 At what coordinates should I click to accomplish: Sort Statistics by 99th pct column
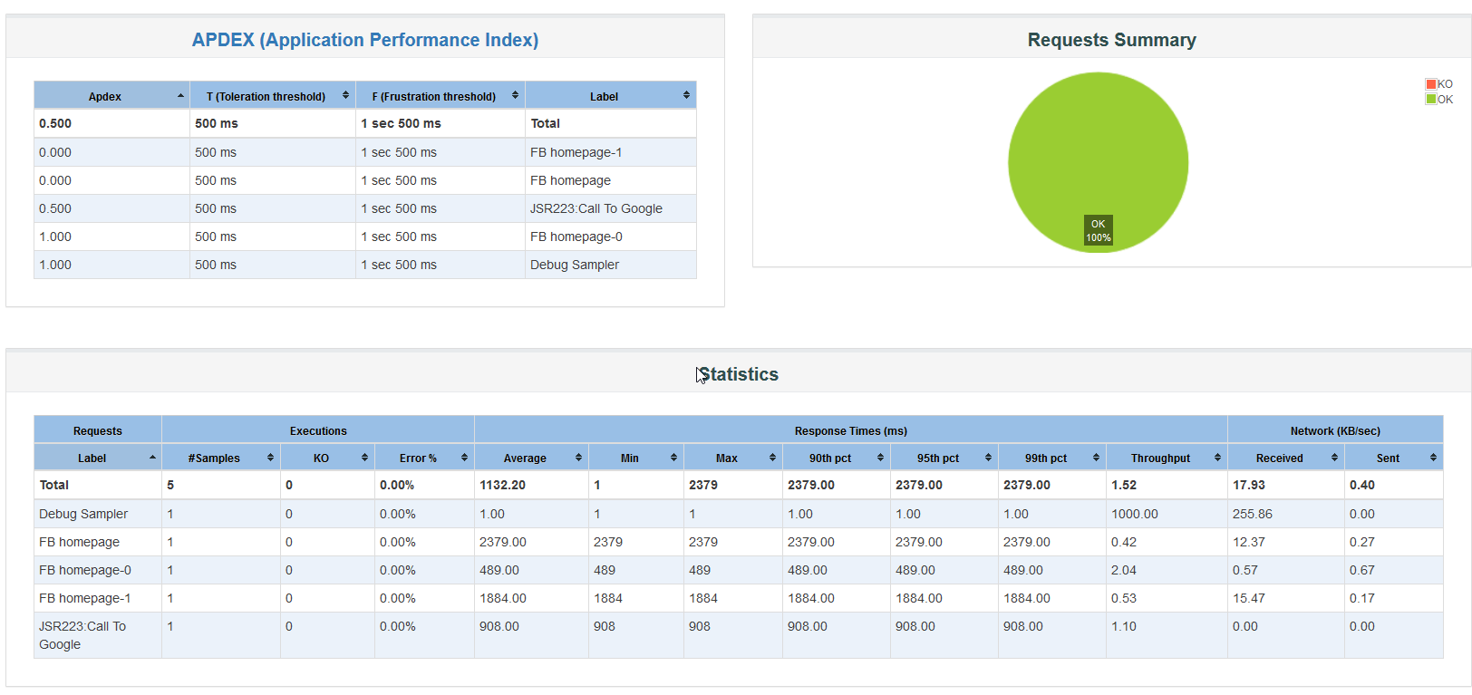[1052, 458]
